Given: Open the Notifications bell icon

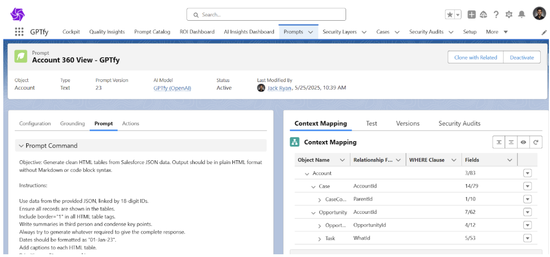Looking at the screenshot, I should tap(522, 14).
